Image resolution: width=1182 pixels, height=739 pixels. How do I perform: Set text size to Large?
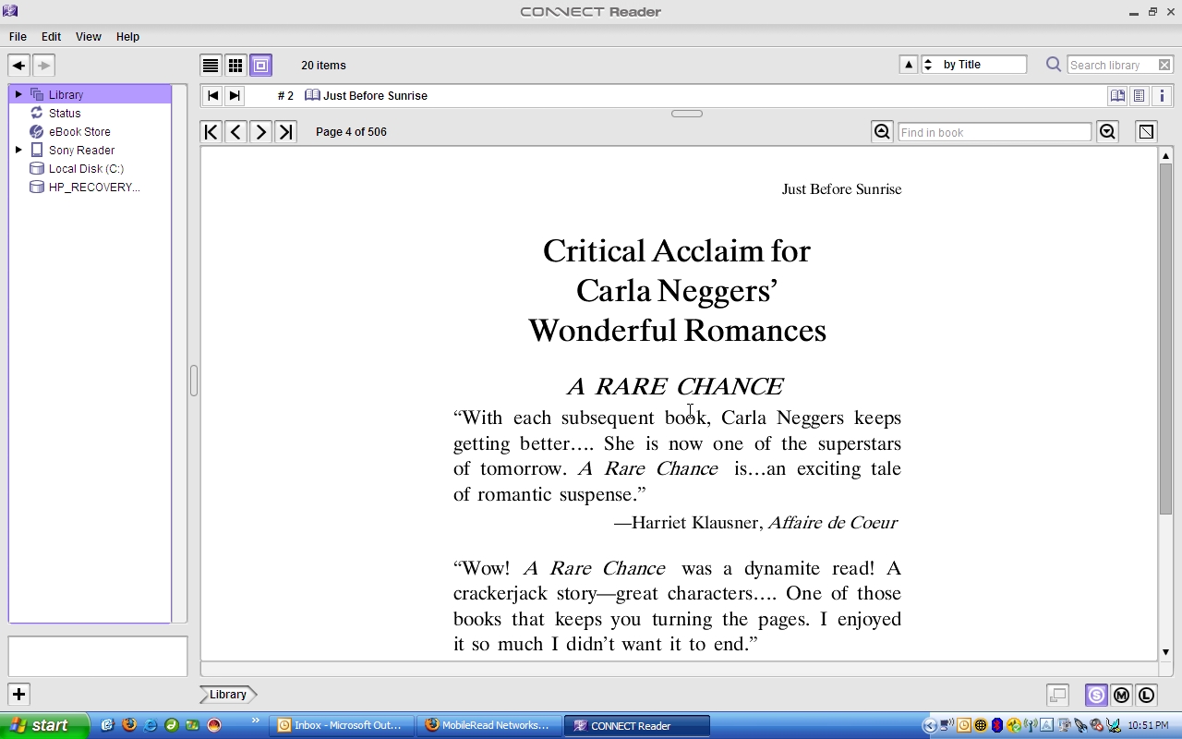coord(1146,695)
